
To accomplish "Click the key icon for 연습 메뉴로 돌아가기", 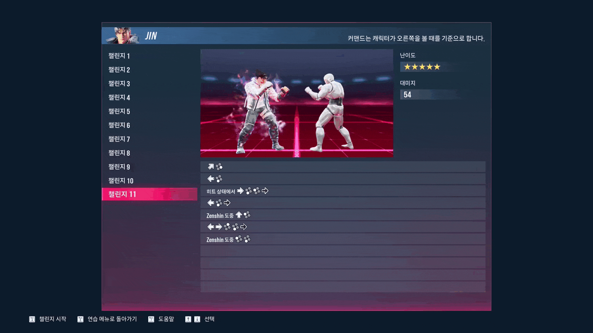I will coord(80,319).
